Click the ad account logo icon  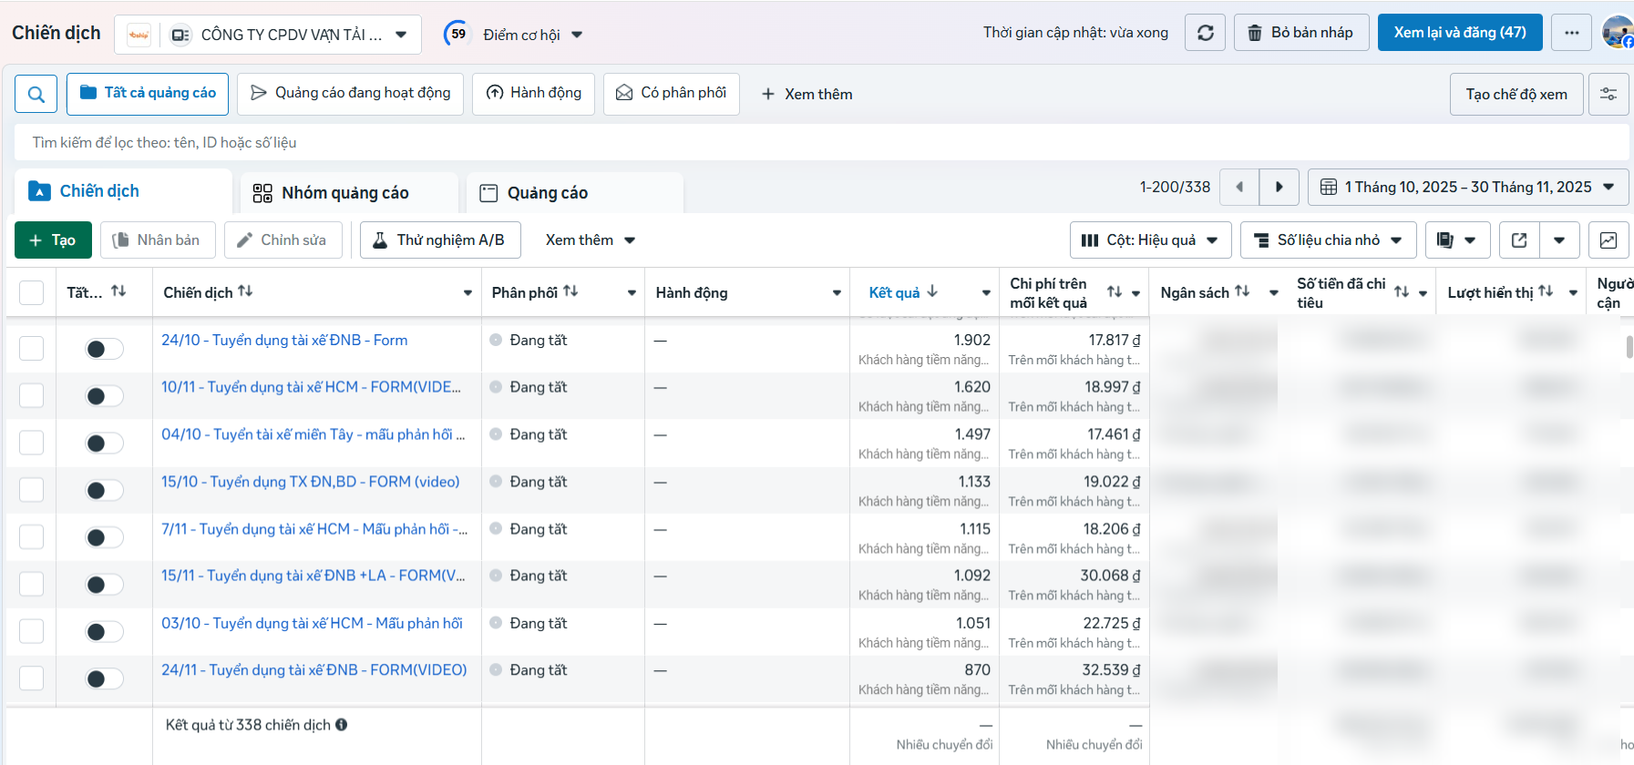[x=139, y=35]
